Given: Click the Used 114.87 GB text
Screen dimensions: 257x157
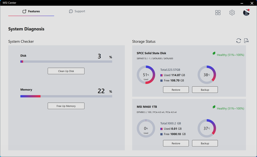Looking at the screenshot, I should point(174,75).
